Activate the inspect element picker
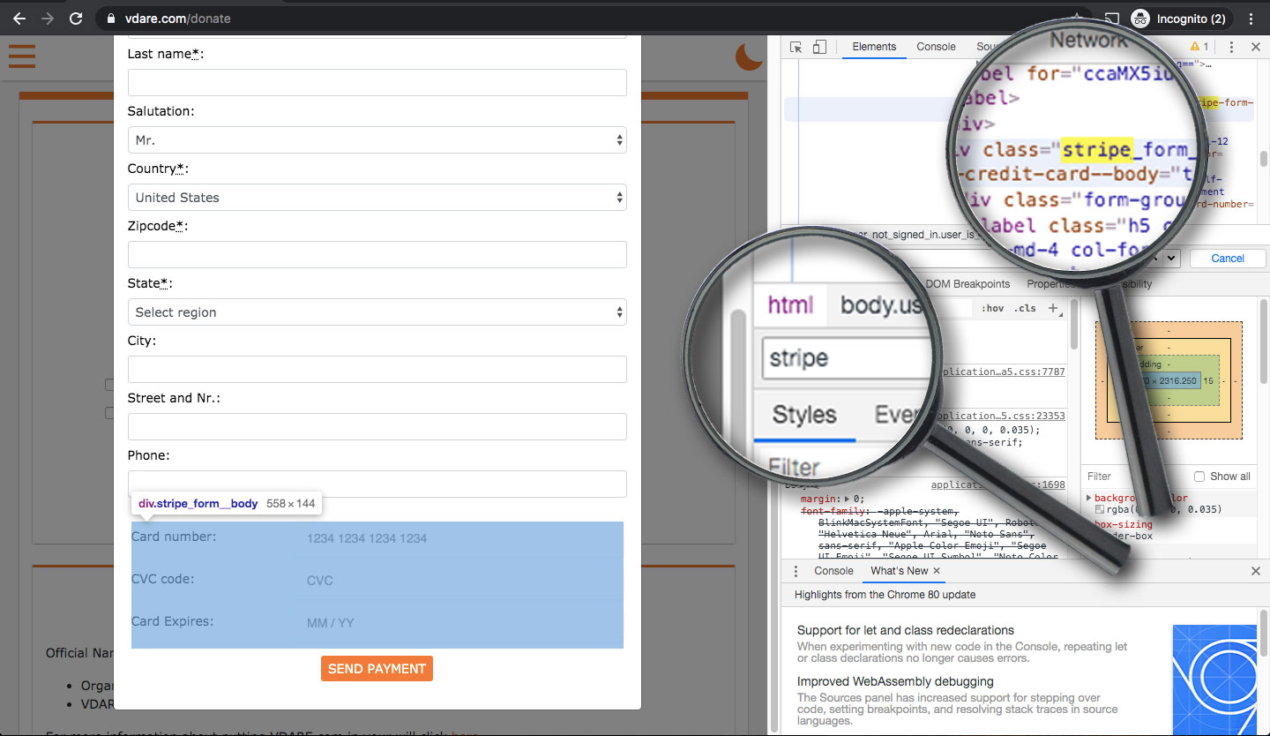The width and height of the screenshot is (1270, 736). click(x=796, y=47)
